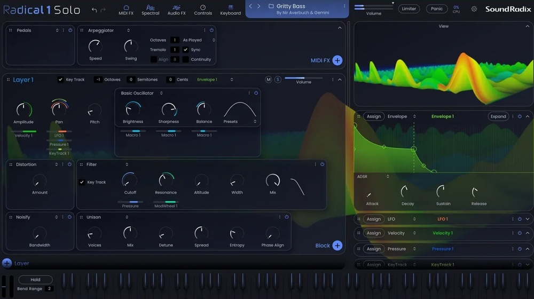Grab the Arpeggiator drag handle
Image resolution: width=534 pixels, height=299 pixels.
[82, 30]
